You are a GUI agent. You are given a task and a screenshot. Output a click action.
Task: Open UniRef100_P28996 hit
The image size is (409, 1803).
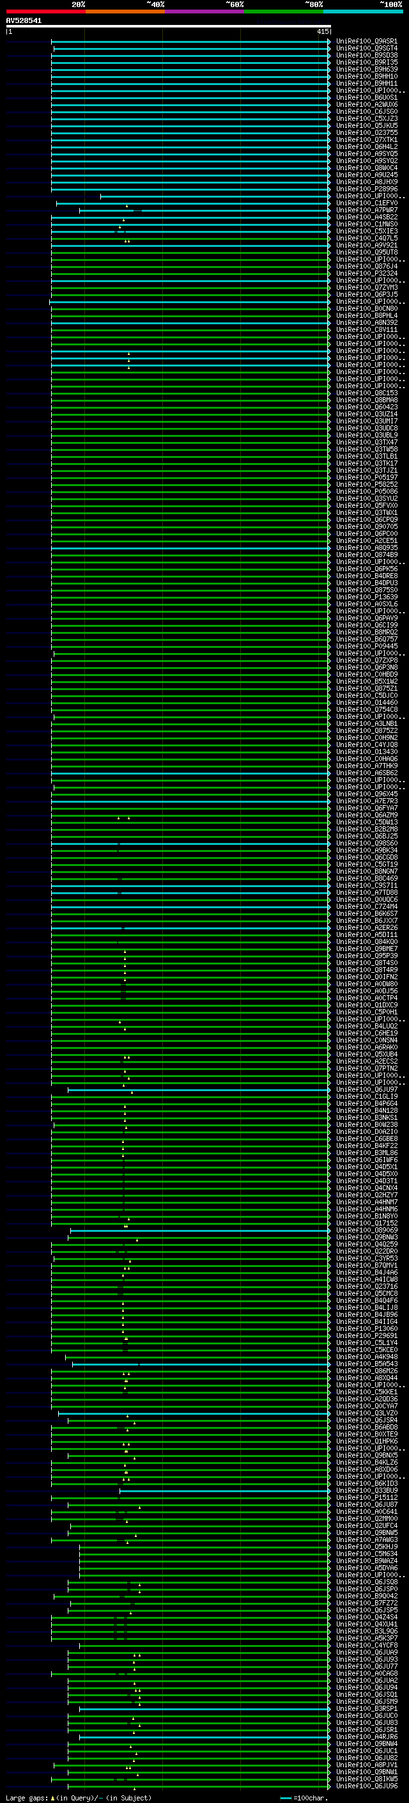(366, 189)
